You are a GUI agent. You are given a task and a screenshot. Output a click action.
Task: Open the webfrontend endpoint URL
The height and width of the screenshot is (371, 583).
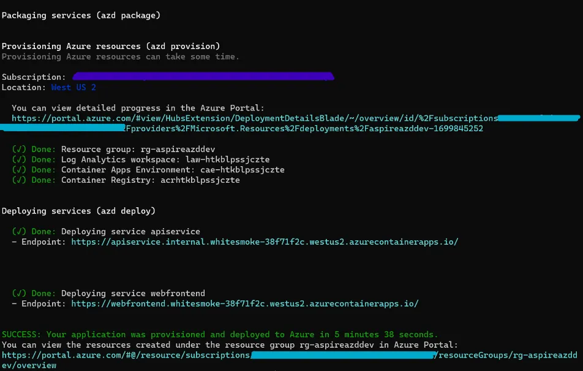pos(245,304)
